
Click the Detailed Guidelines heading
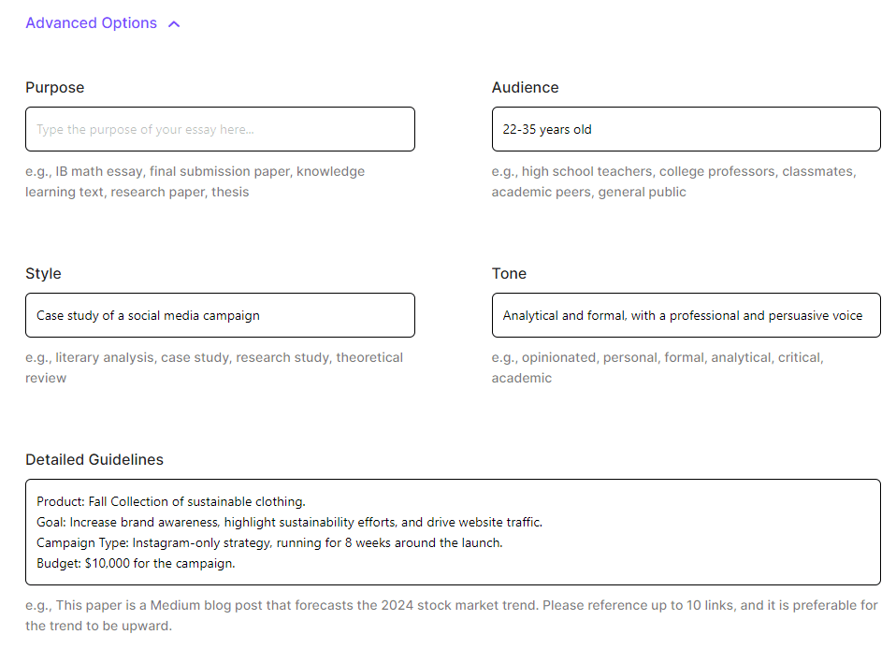point(94,460)
